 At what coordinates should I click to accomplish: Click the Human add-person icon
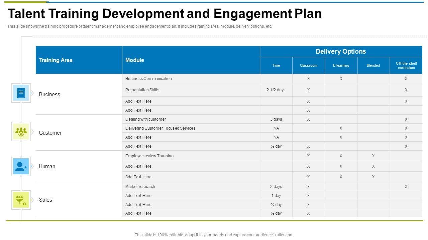click(x=21, y=166)
